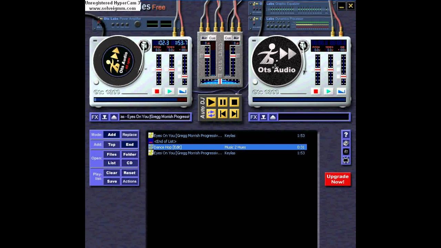Toggle Air on the right mixer channel

236,38
